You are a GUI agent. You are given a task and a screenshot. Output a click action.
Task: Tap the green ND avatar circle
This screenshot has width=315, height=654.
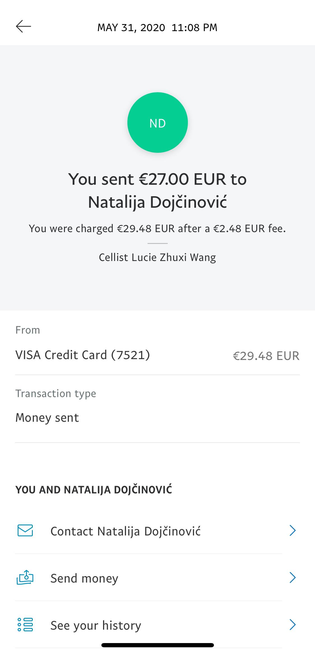tap(157, 123)
